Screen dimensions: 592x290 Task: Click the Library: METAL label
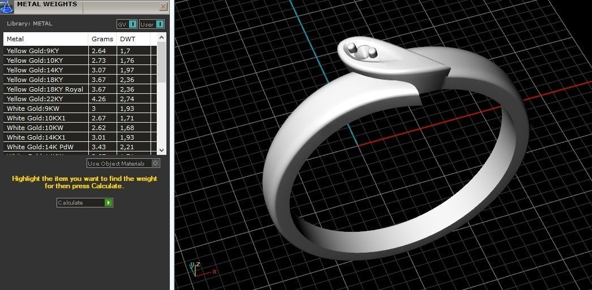[x=29, y=23]
